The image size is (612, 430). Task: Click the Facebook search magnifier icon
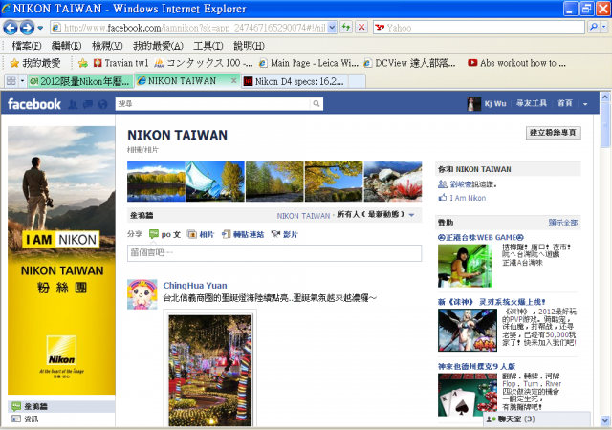point(317,104)
